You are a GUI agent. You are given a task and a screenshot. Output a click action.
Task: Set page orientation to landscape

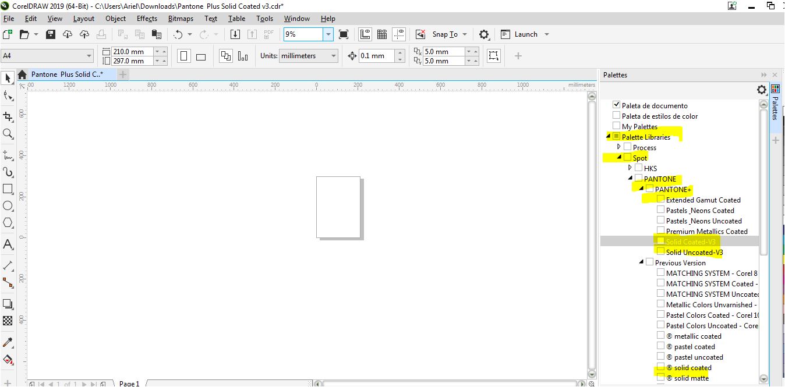tap(201, 56)
